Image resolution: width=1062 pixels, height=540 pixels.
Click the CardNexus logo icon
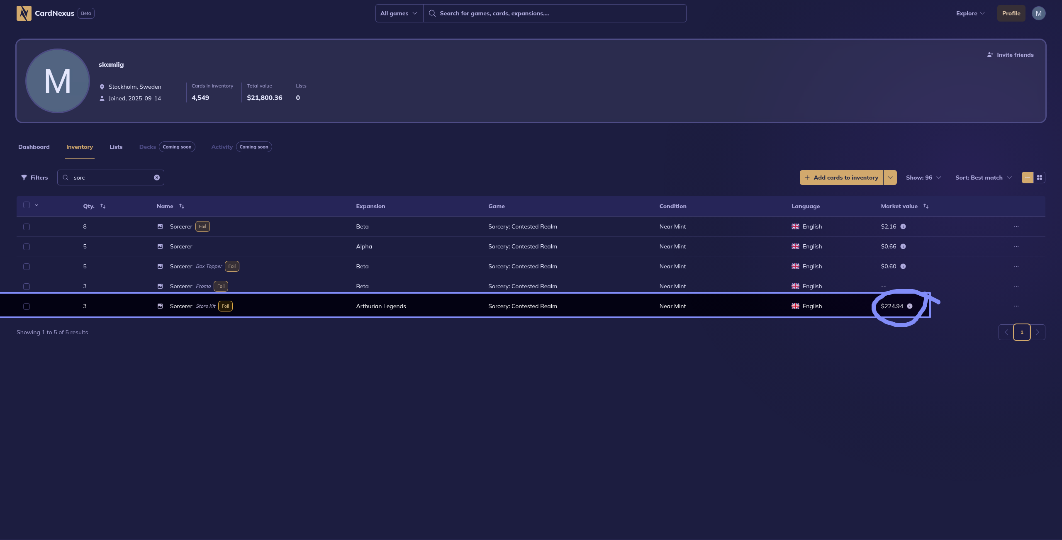click(24, 13)
